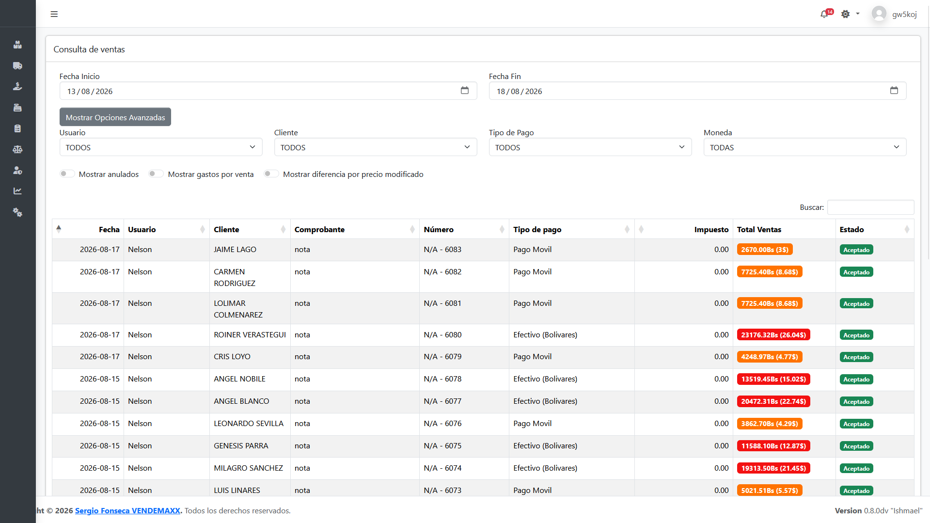Select the JAIME LAGO client cell
Viewport: 930px width, 523px height.
pyautogui.click(x=250, y=250)
